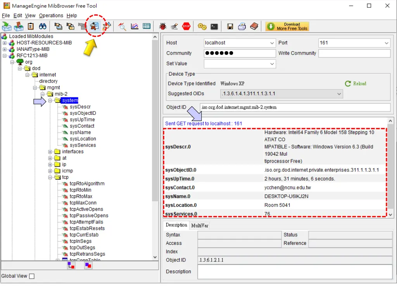This screenshot has width=397, height=298.
Task: Select the sysLocation tree node
Action: [83, 139]
